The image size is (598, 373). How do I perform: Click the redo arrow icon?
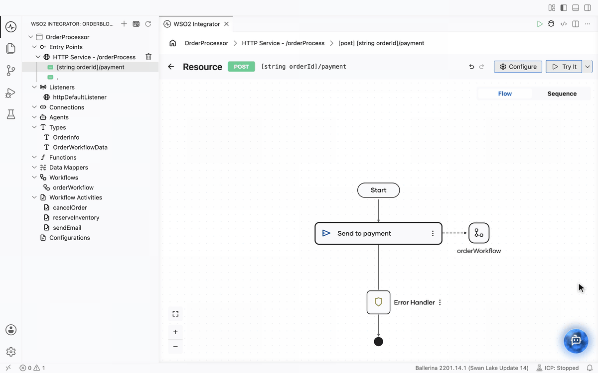[x=481, y=67]
